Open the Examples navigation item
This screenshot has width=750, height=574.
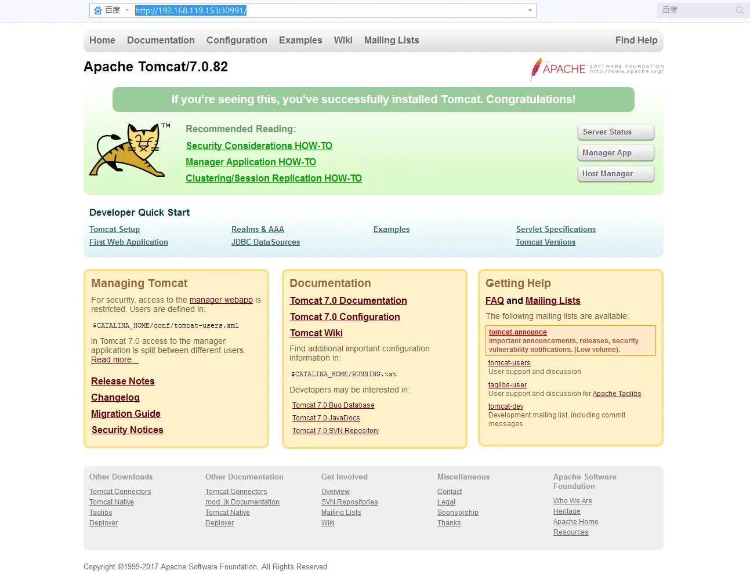300,40
